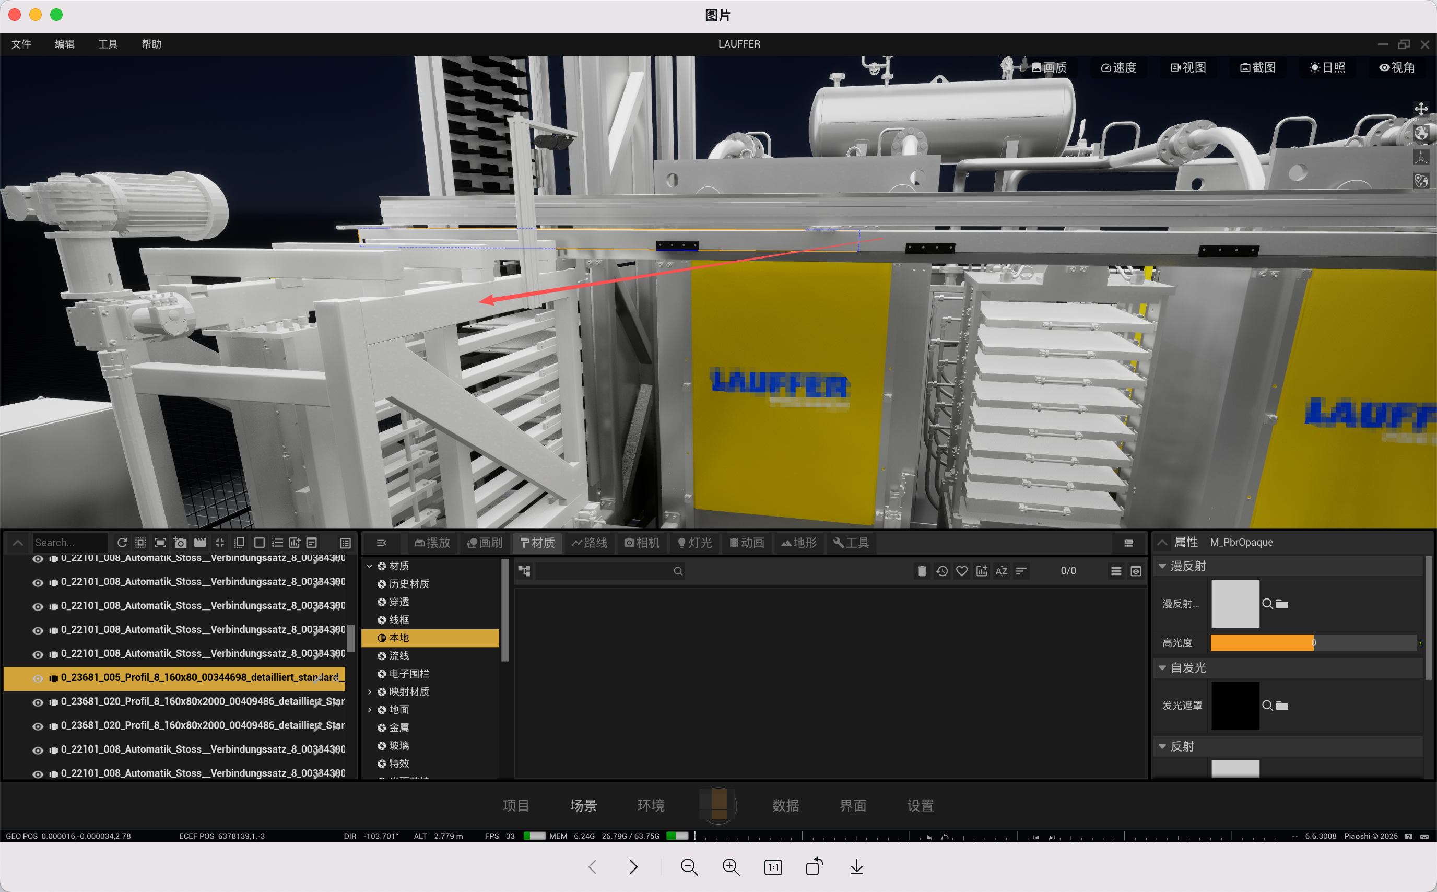This screenshot has height=892, width=1437.
Task: Click the empty square icon in outliner toolbar
Action: tap(259, 543)
